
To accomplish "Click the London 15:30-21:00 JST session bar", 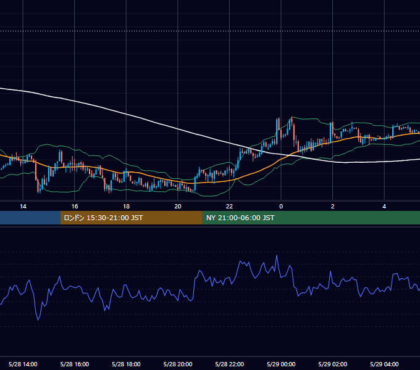I will click(131, 218).
